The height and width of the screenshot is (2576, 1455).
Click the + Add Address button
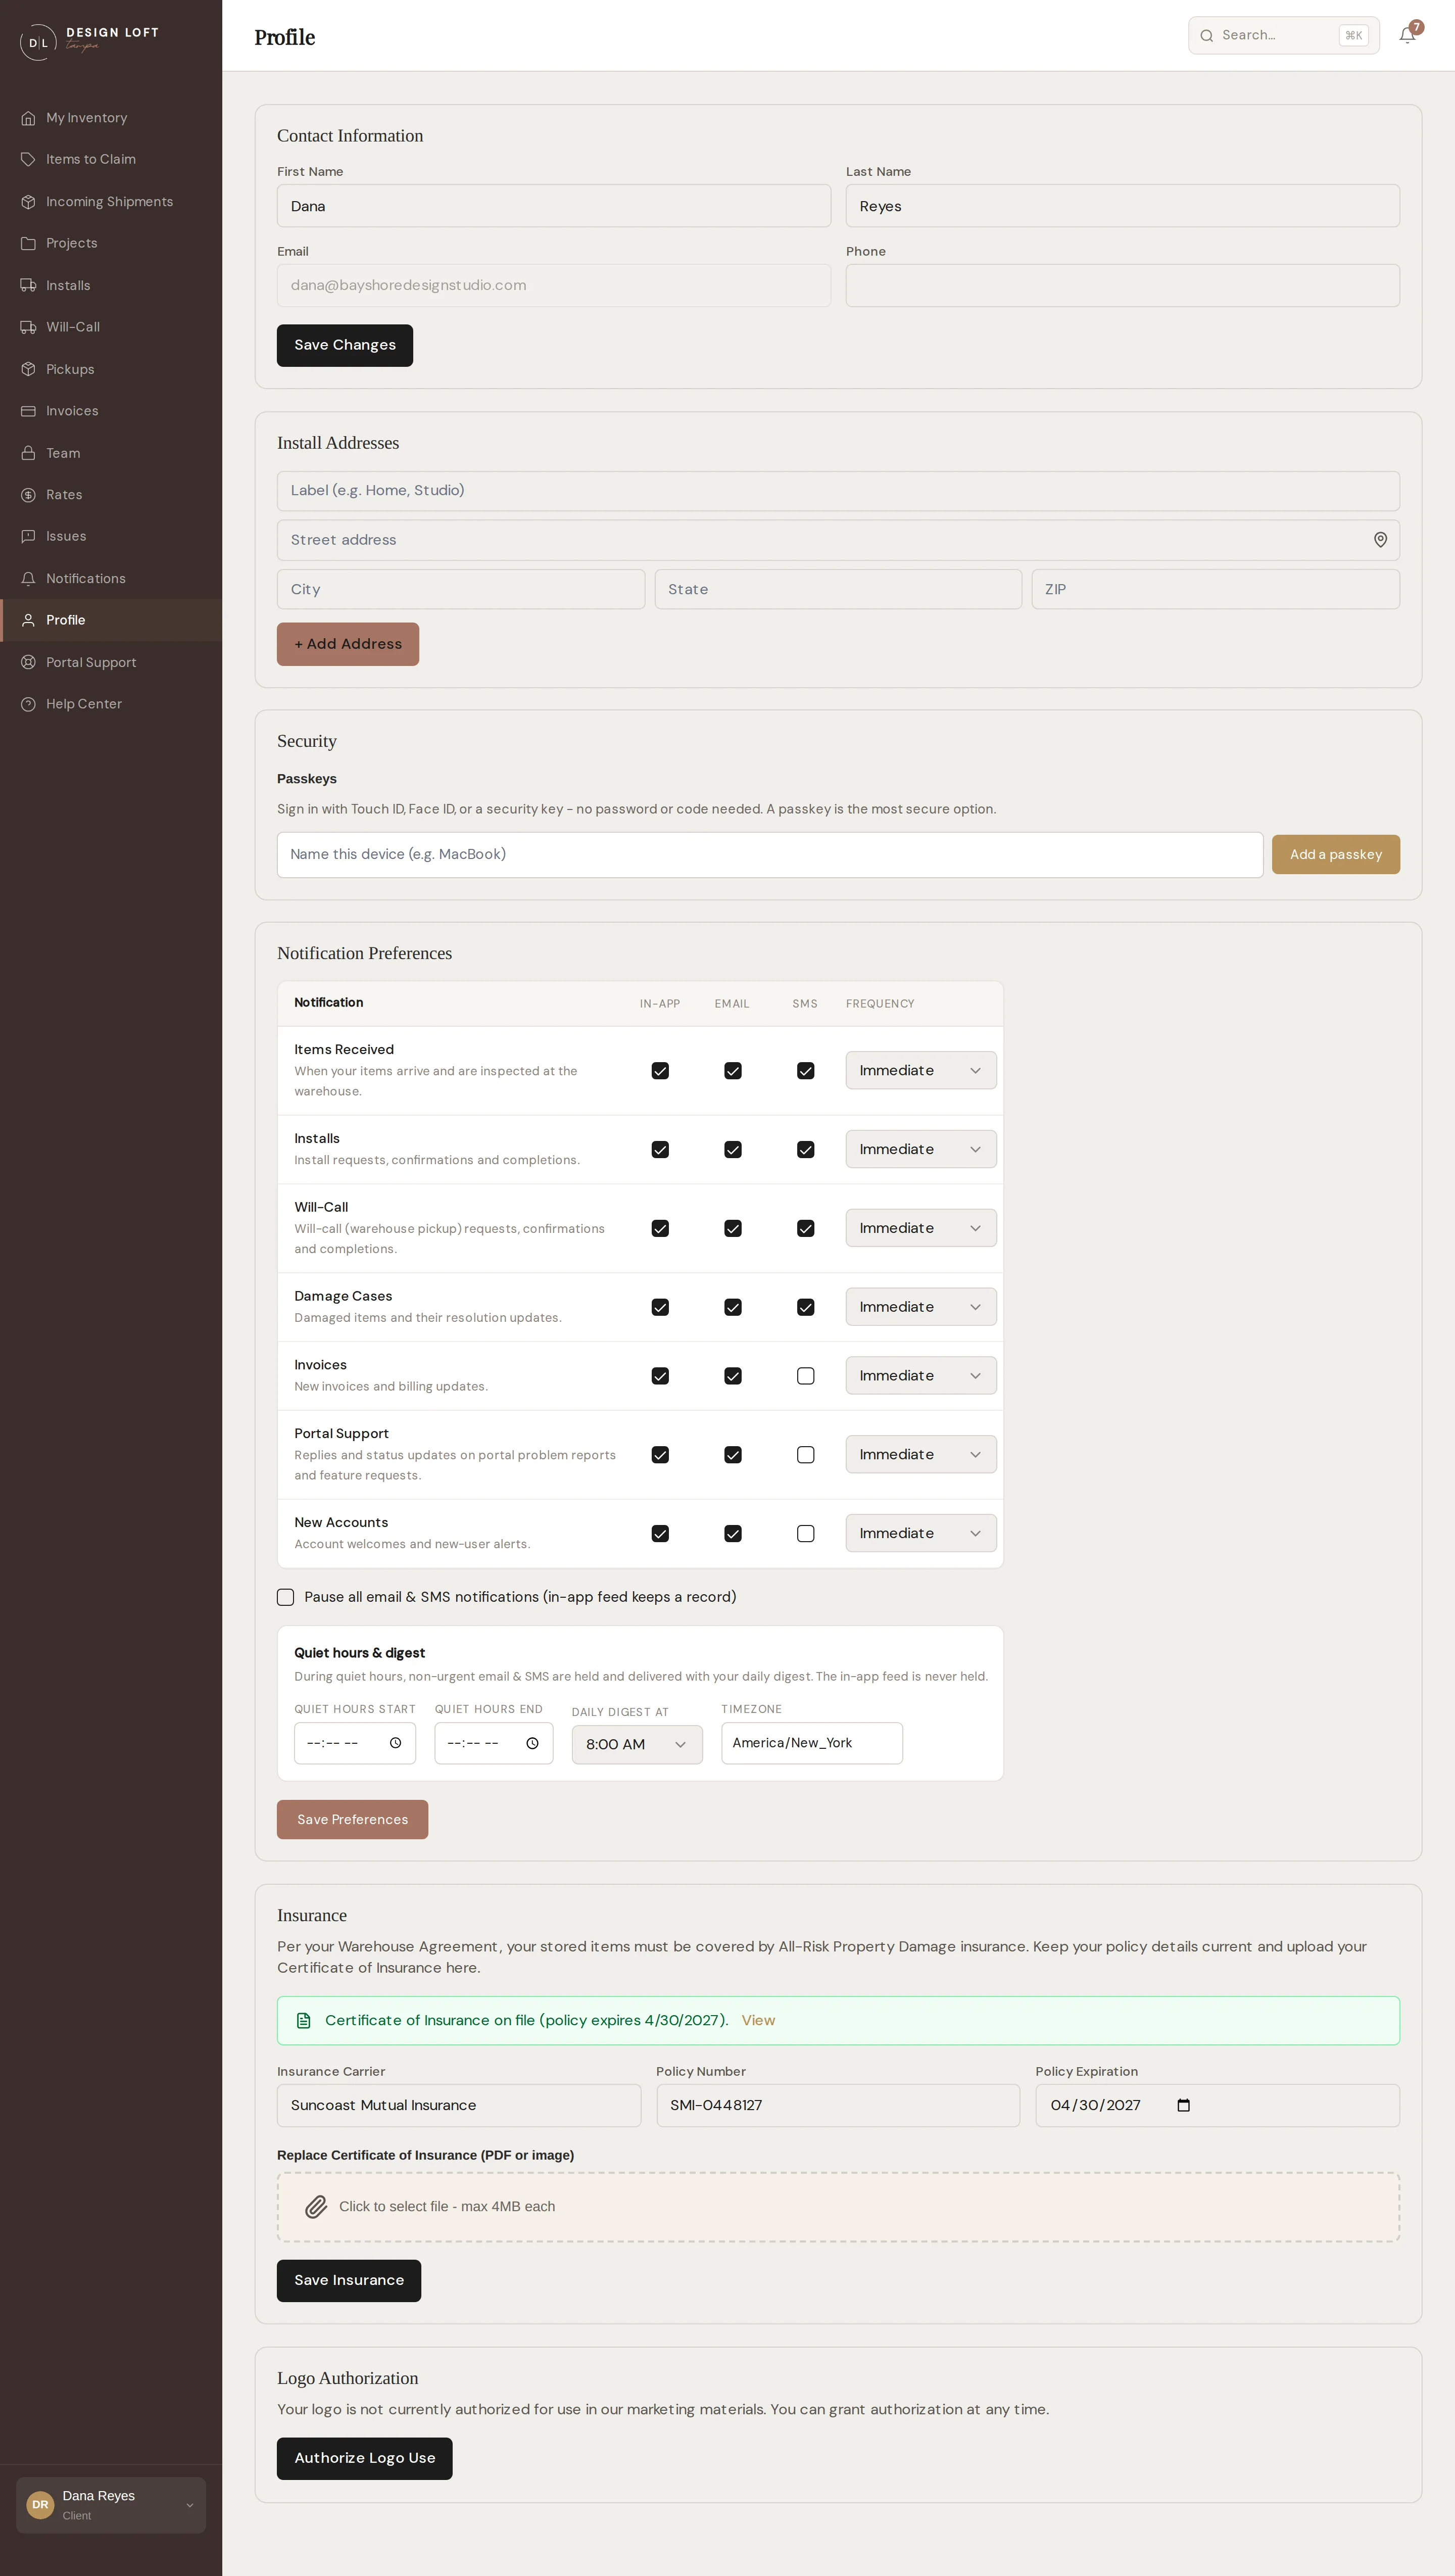coord(348,644)
